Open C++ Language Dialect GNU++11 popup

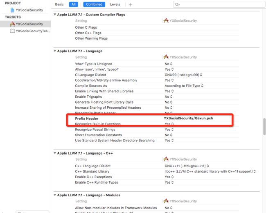(187, 166)
